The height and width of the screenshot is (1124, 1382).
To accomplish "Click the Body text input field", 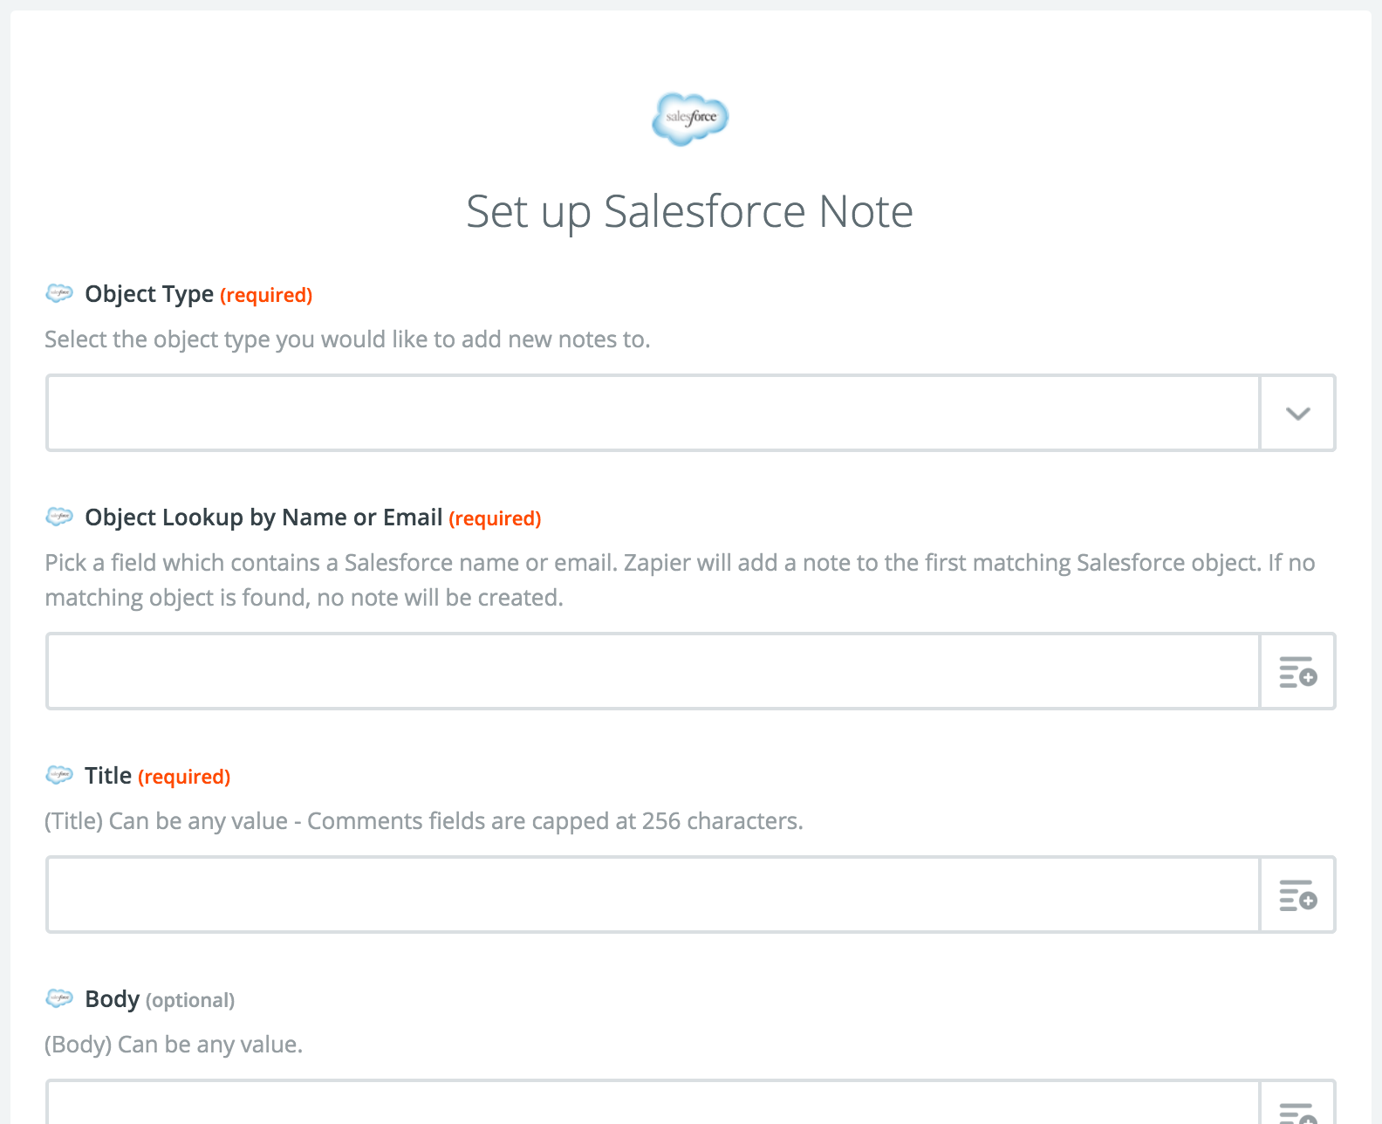I will [x=653, y=1103].
